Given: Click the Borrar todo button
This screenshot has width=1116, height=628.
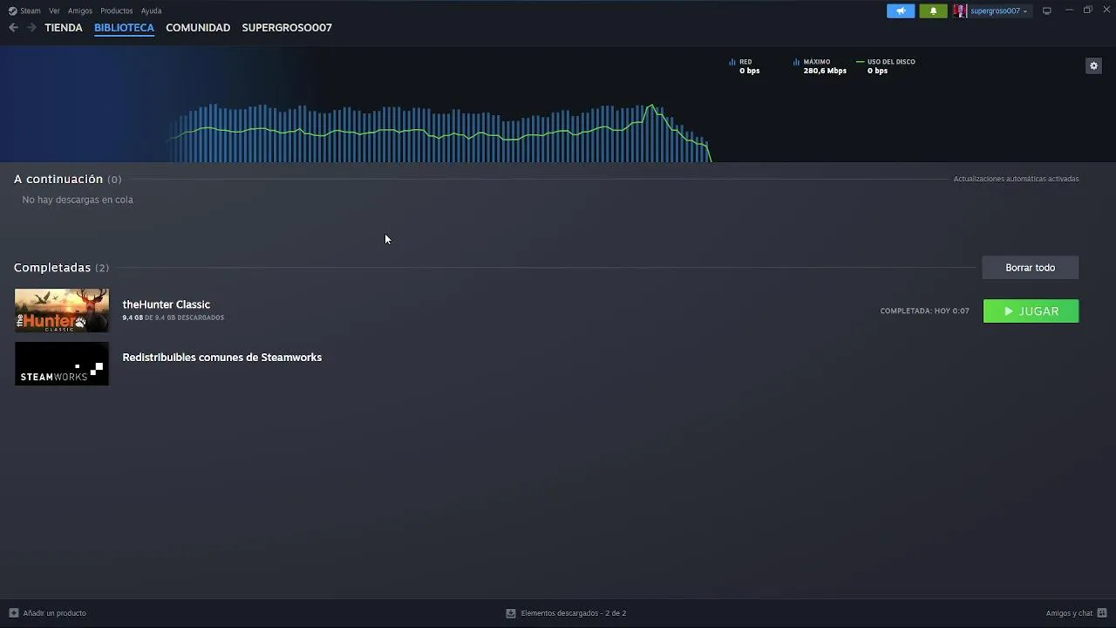Looking at the screenshot, I should pyautogui.click(x=1031, y=268).
